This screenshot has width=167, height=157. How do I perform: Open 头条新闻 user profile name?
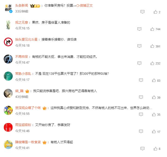[21, 5]
